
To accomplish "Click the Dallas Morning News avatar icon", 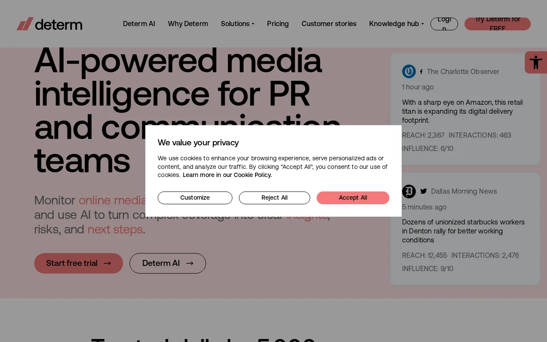I will (x=409, y=192).
